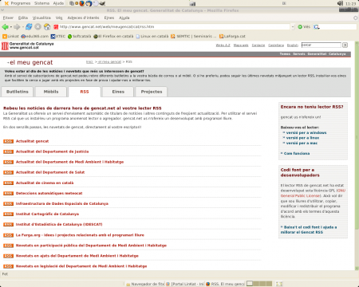
Task: Open the Fitxer menu
Action: click(x=8, y=18)
